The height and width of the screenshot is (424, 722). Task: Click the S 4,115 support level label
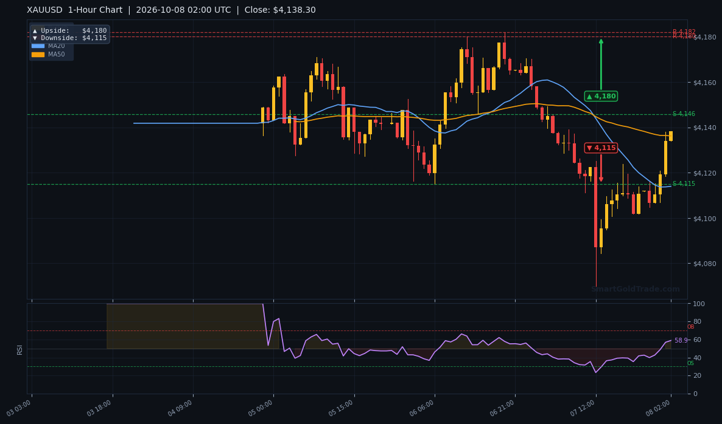[684, 183]
